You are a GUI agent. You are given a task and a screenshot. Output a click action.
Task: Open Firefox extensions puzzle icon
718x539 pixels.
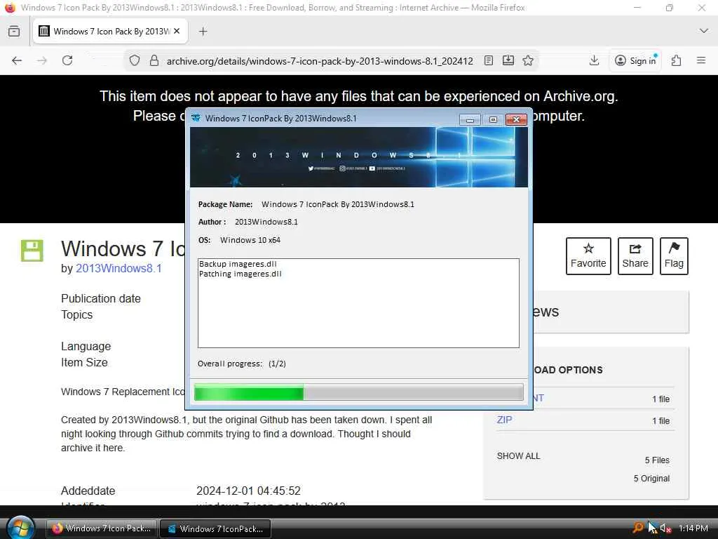tap(677, 60)
